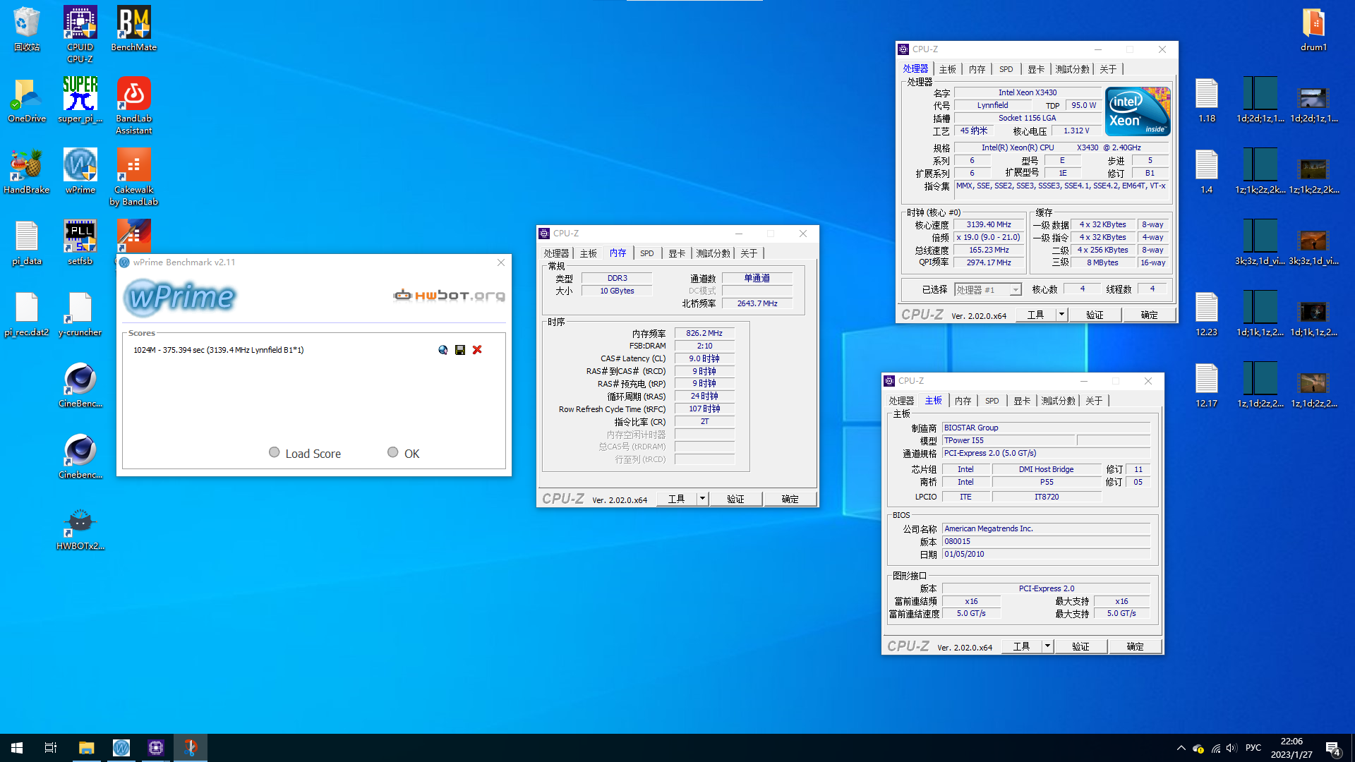
Task: Open lower Cinebench desktop shortcut
Action: point(80,456)
